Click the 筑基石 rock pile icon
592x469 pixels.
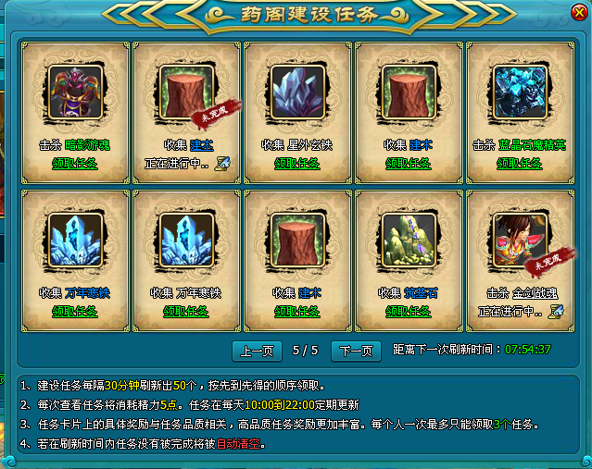(409, 241)
